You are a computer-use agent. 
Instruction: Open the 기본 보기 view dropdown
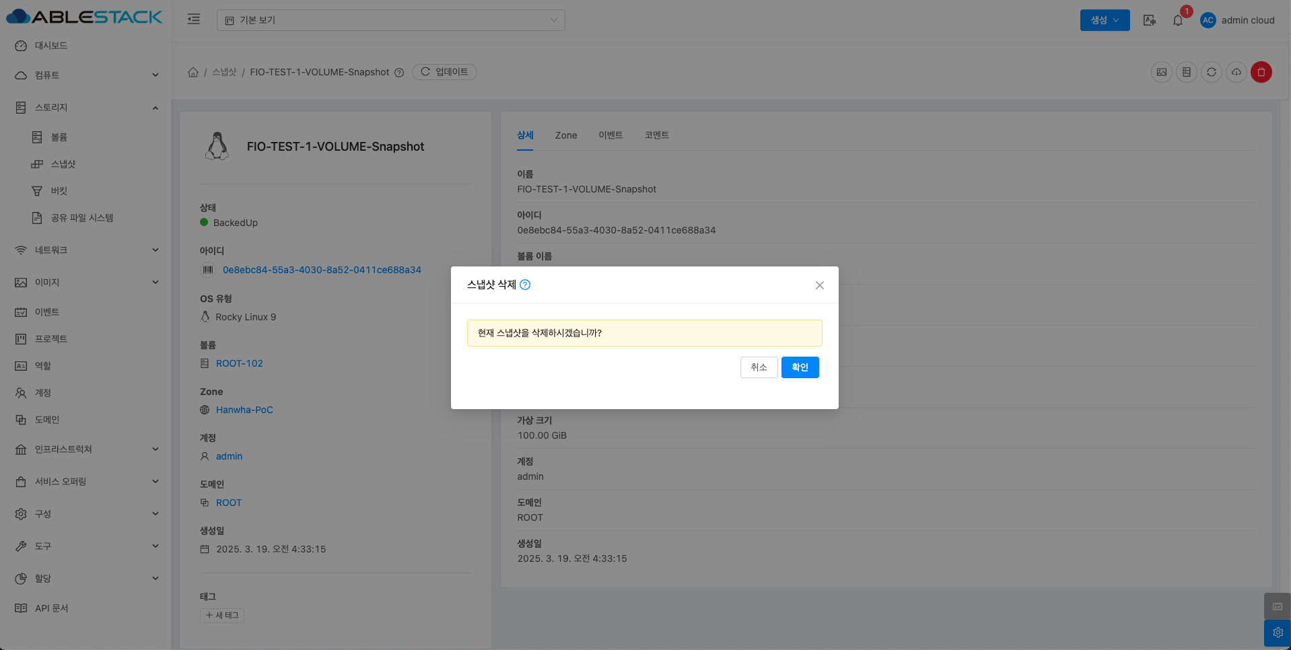pos(390,20)
